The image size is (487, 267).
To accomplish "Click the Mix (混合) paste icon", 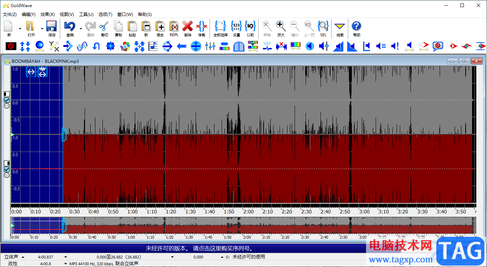I will click(x=160, y=27).
